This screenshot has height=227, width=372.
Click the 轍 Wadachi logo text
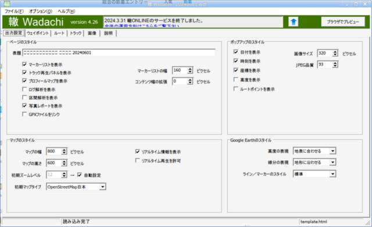tap(36, 22)
